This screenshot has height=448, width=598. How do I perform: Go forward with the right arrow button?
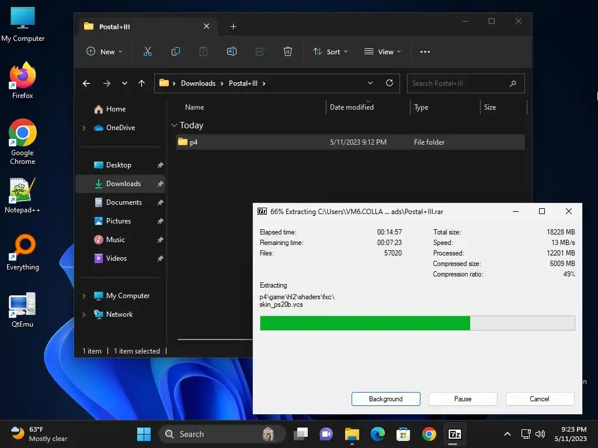click(x=107, y=83)
